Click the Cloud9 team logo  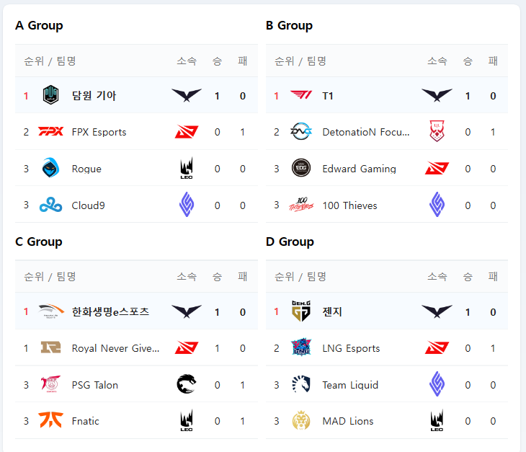point(50,205)
